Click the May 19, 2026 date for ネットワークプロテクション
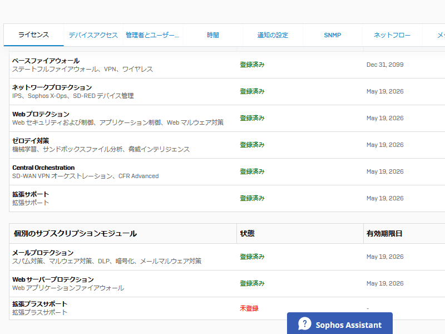This screenshot has width=445, height=334. (x=385, y=91)
